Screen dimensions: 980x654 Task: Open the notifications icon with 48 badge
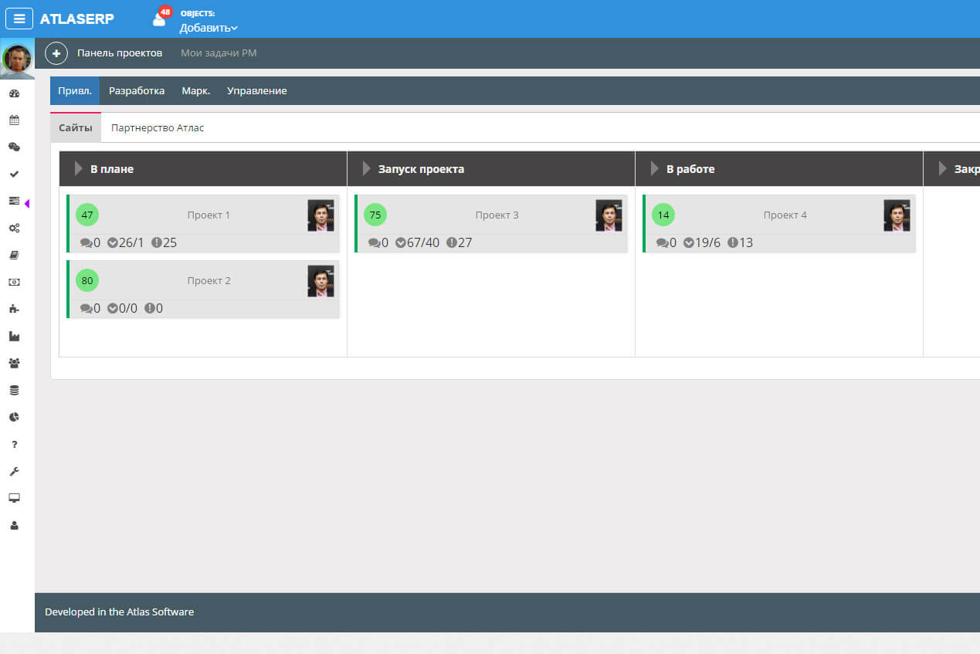tap(161, 18)
